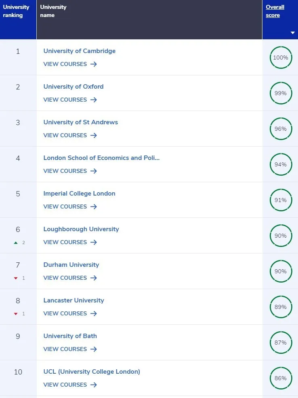The height and width of the screenshot is (398, 298).
Task: Click the Overall score sort arrow
Action: (x=293, y=33)
